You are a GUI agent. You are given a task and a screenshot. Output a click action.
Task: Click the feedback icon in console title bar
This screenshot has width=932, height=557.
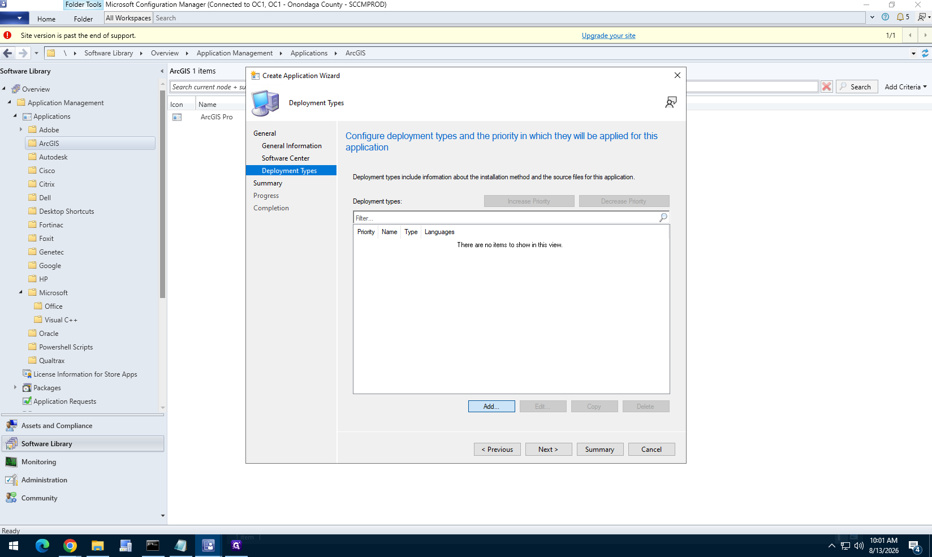click(x=922, y=17)
